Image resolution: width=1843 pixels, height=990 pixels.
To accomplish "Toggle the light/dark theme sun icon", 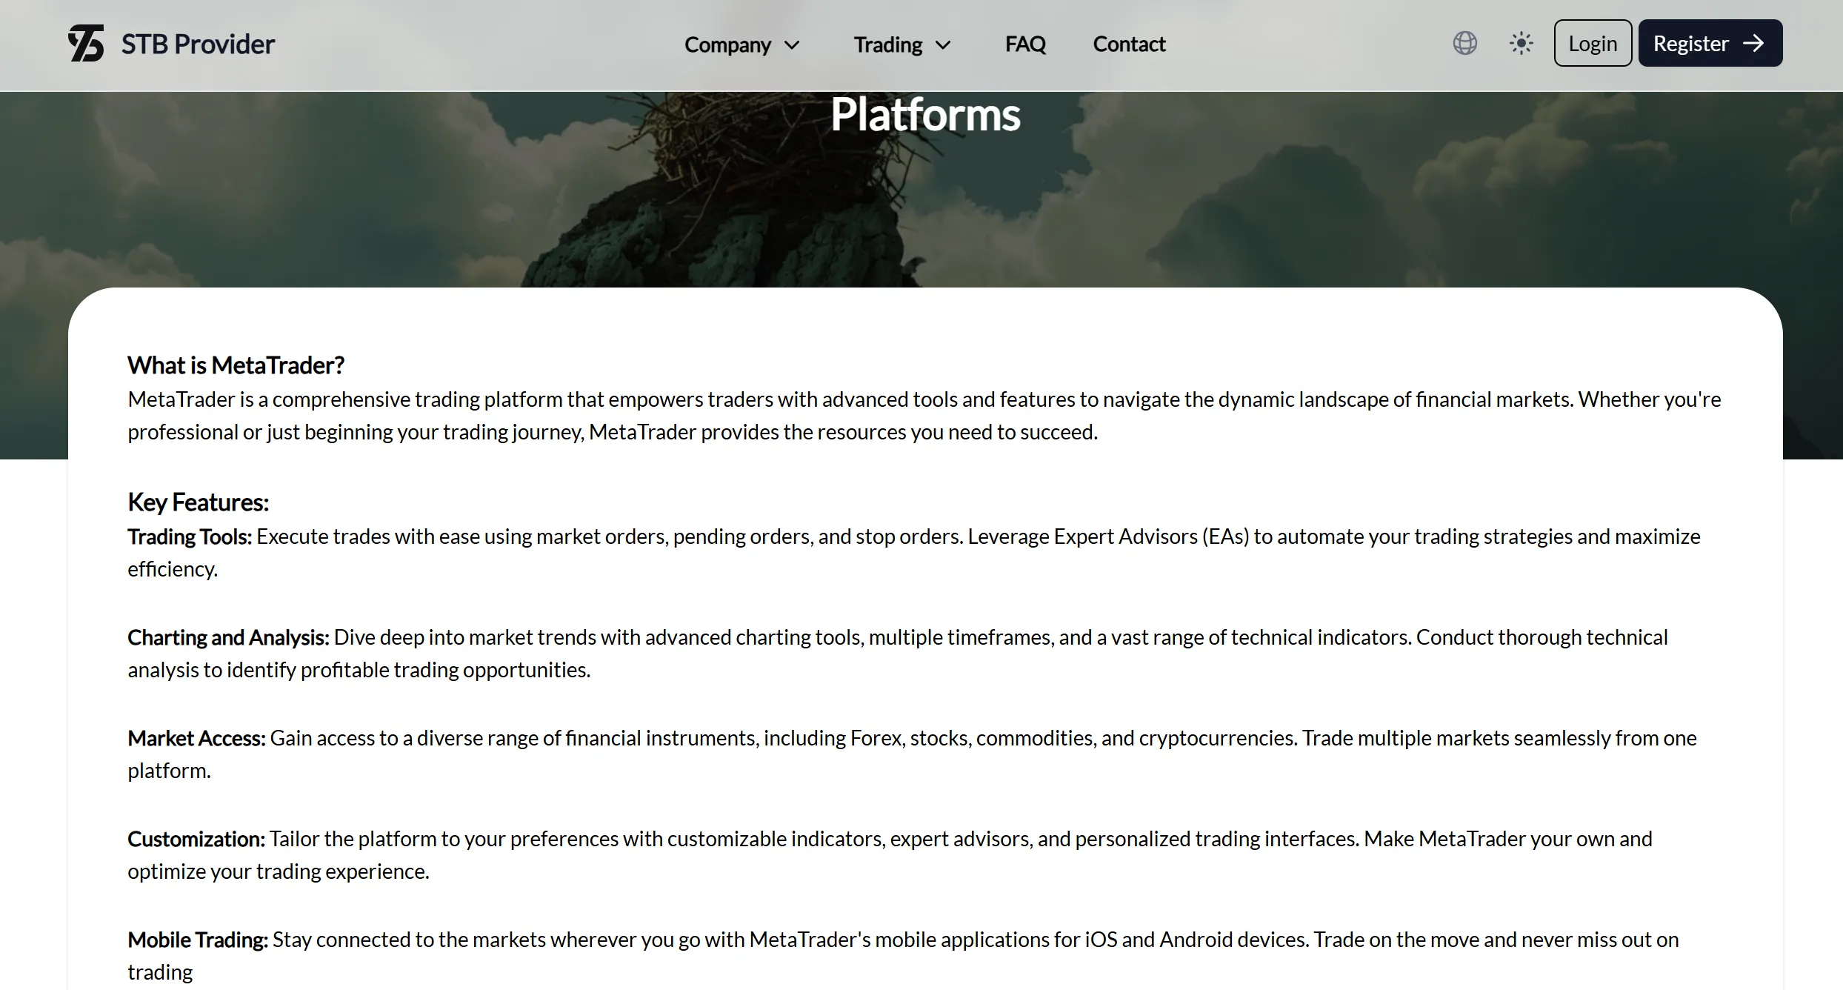I will point(1521,43).
